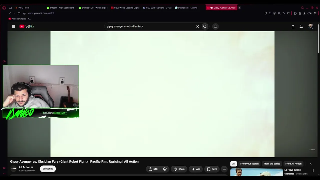Viewport: 320px width, 180px height.
Task: Select the From All Action chip
Action: point(293,164)
